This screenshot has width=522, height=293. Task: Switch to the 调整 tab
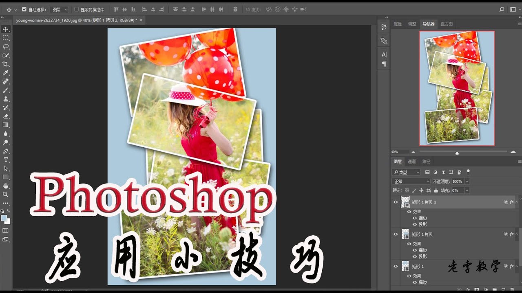(412, 24)
